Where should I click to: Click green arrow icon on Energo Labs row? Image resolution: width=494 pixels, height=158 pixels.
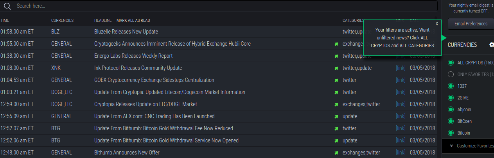coord(336,56)
